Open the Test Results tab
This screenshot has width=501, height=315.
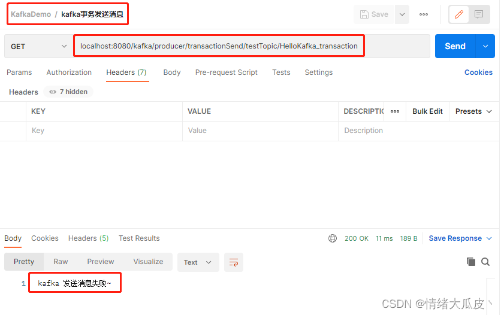tap(139, 238)
